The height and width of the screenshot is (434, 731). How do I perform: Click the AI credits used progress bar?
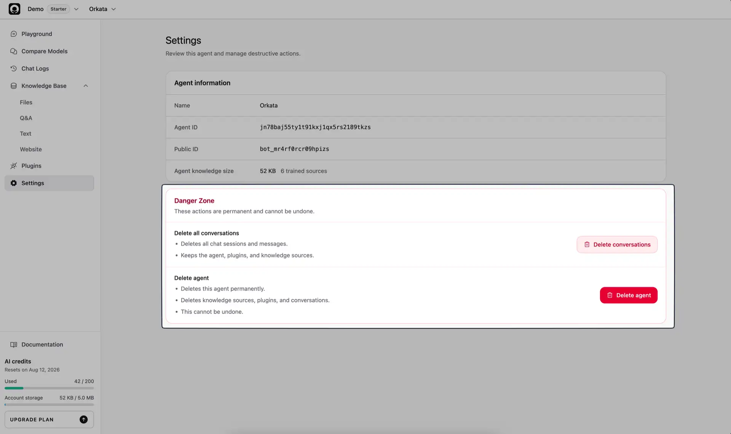[x=49, y=388]
